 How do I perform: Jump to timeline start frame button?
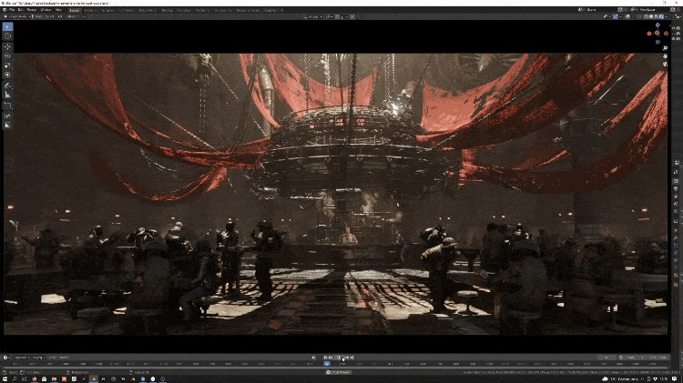click(x=325, y=358)
